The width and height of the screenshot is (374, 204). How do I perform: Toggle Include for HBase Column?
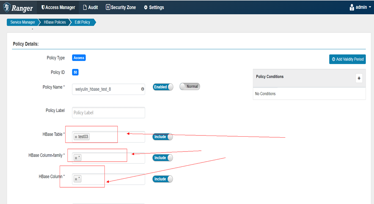coord(162,179)
